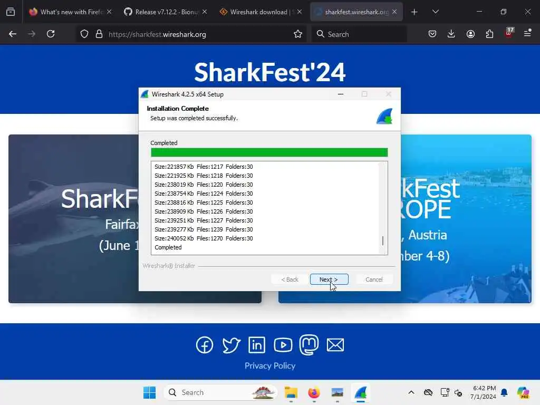Open a new tab with the plus icon

[414, 12]
